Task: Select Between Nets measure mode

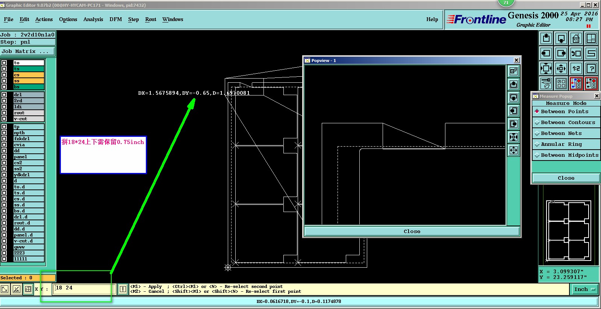Action: pos(566,133)
